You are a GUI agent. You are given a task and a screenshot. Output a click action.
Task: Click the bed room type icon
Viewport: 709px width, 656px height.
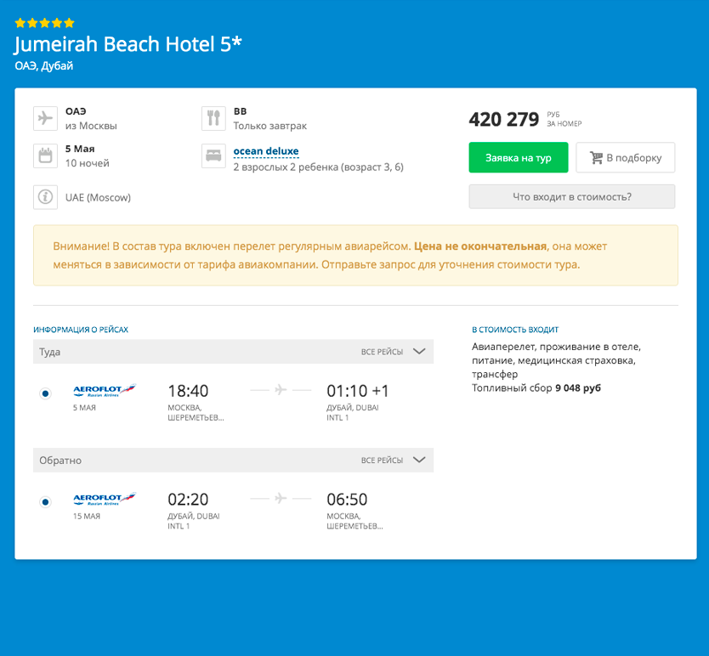tap(213, 156)
